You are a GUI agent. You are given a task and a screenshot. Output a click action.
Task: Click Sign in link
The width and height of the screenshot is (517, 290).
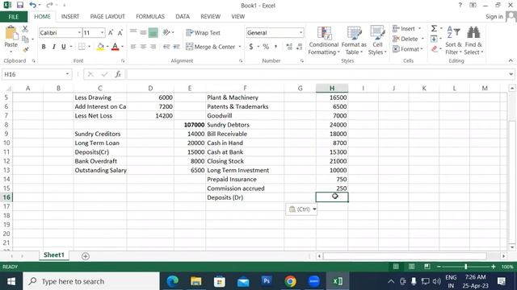tap(494, 16)
